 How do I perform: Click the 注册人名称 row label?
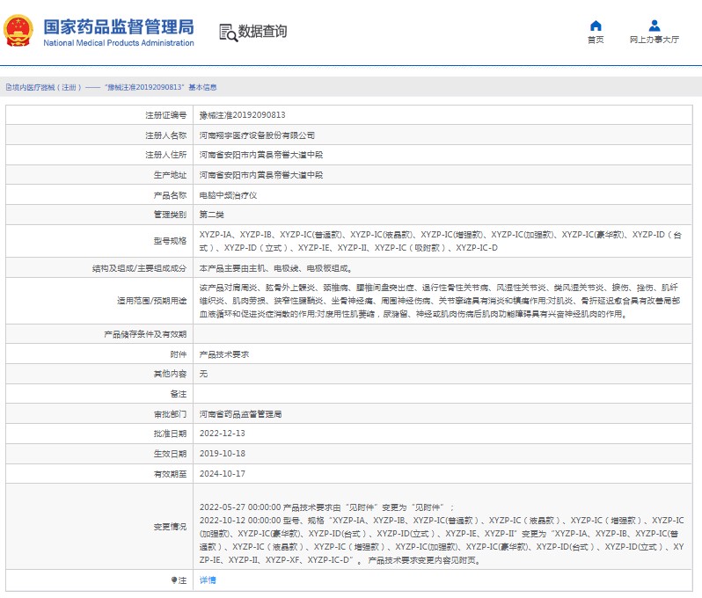click(x=165, y=135)
